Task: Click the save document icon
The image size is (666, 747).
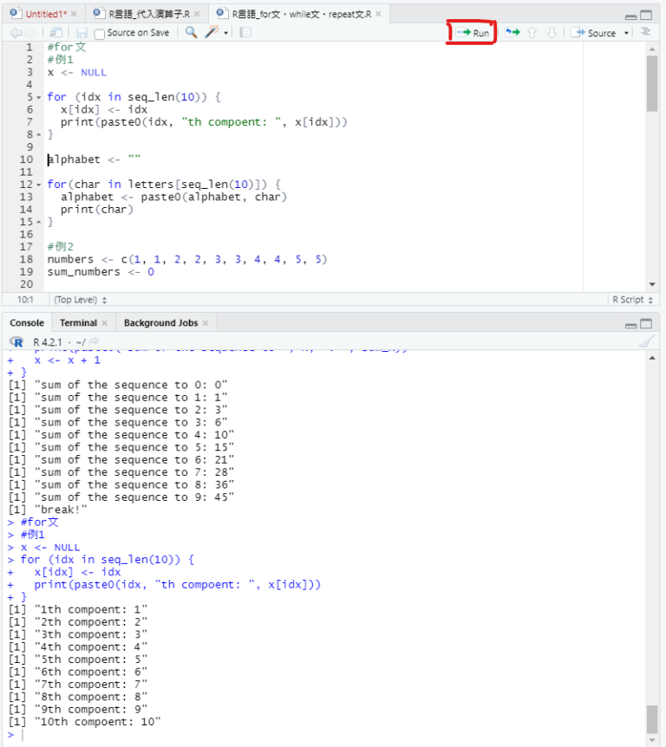Action: 82,33
